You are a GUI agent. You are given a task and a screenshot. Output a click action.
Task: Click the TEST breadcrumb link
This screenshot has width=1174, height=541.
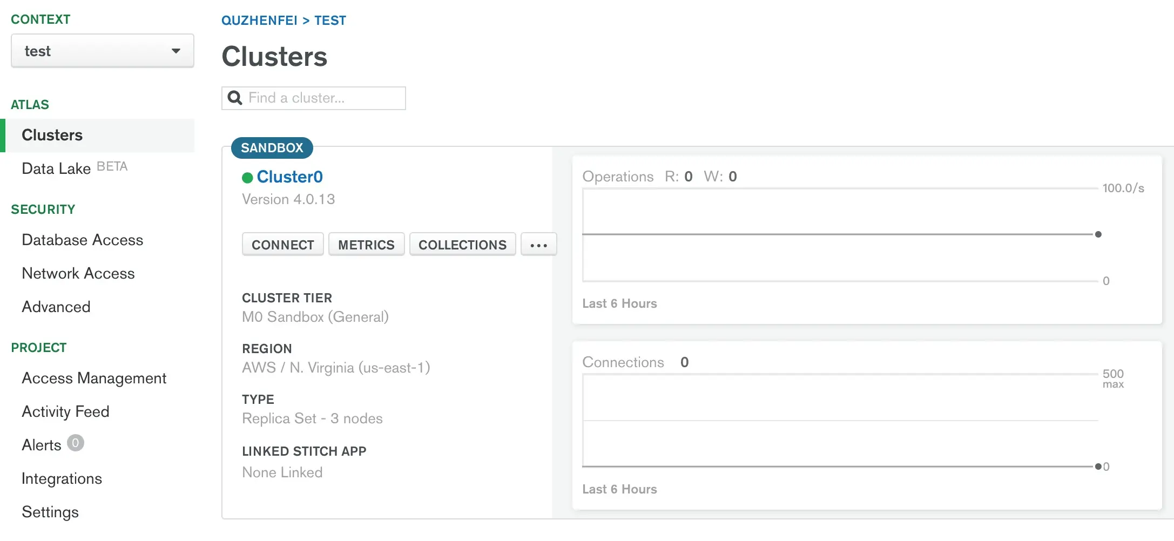click(330, 21)
